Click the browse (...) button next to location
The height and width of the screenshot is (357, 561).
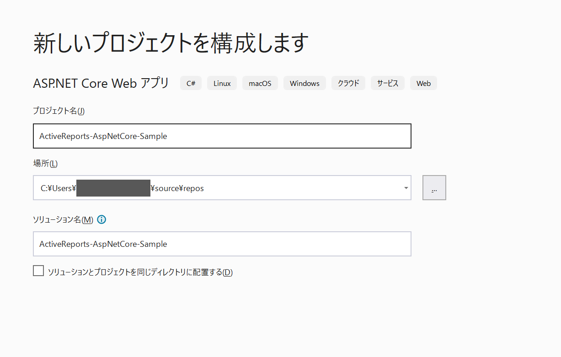coord(434,188)
